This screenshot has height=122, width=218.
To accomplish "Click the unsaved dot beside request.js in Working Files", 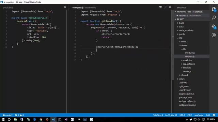I will tap(177, 16).
